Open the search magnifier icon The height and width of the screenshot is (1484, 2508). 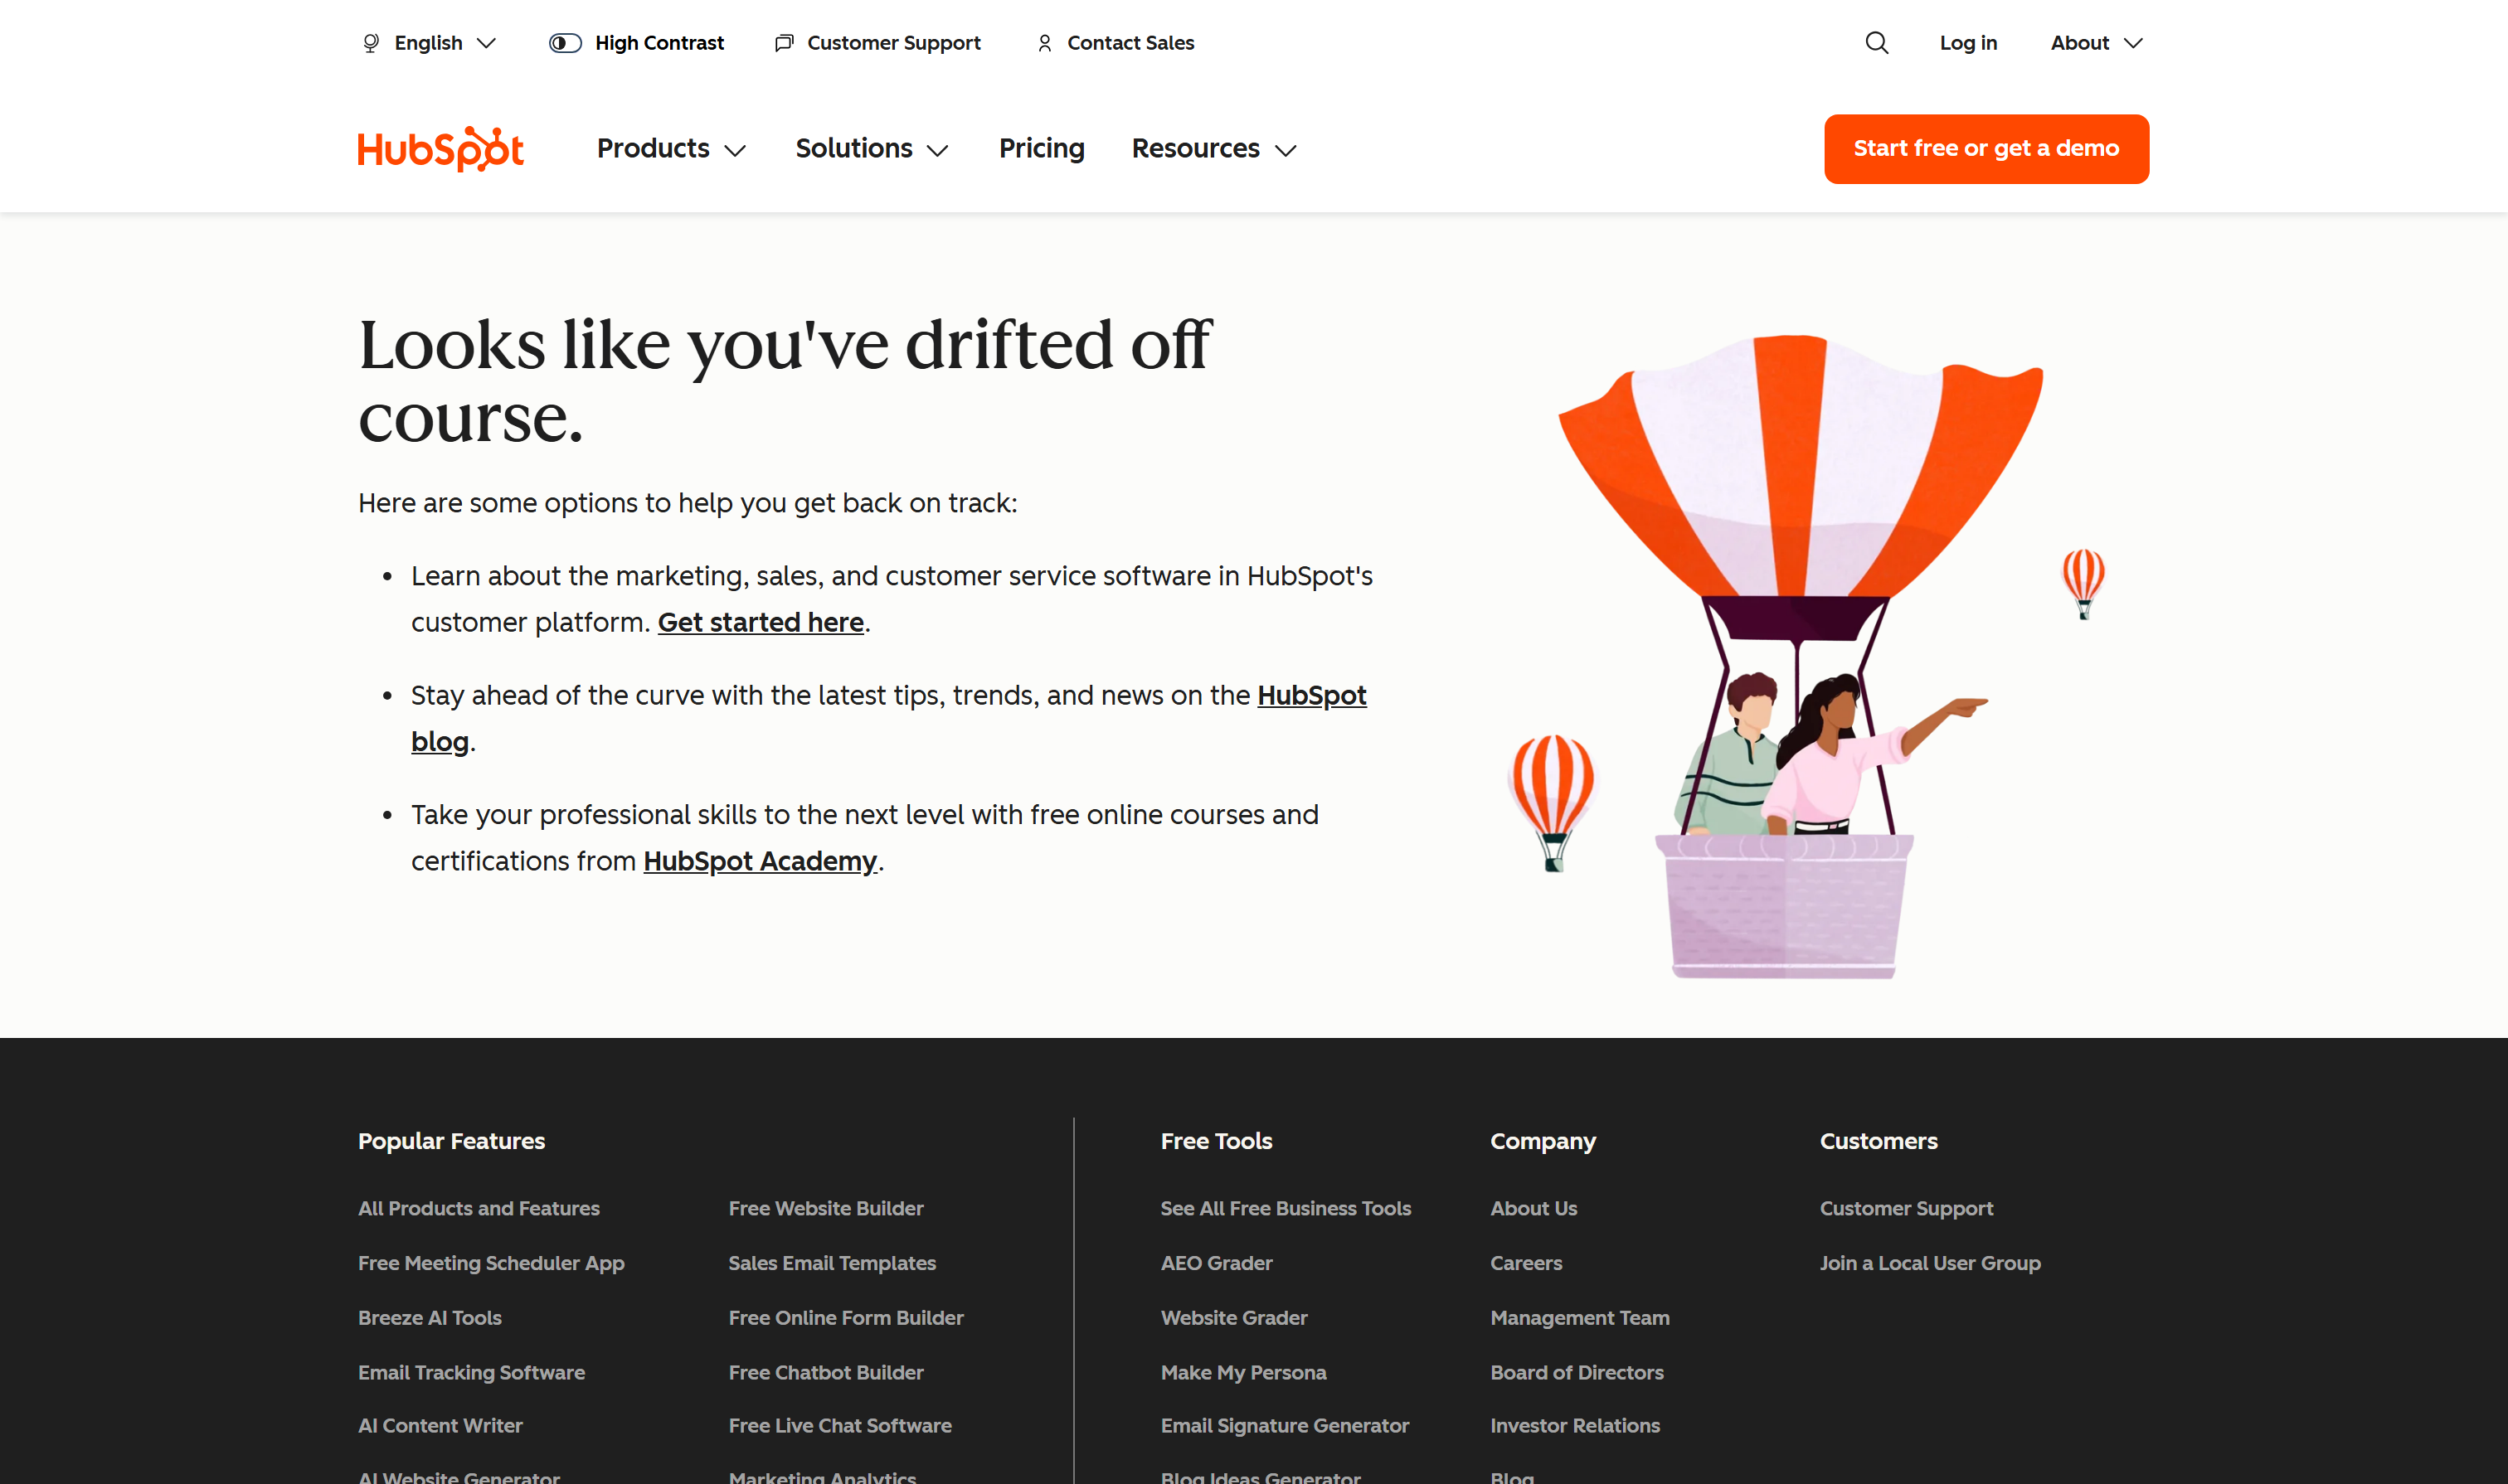[x=1876, y=43]
